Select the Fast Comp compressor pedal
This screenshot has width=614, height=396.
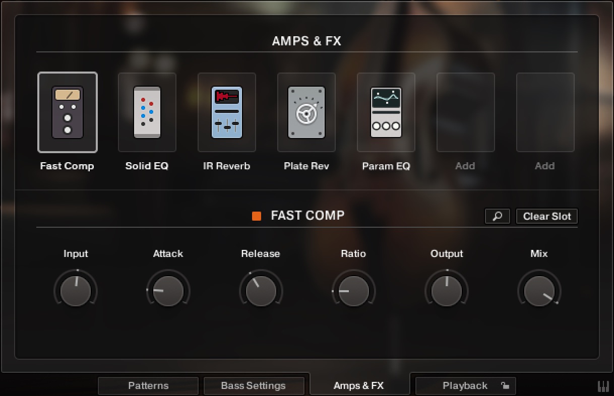(x=67, y=112)
